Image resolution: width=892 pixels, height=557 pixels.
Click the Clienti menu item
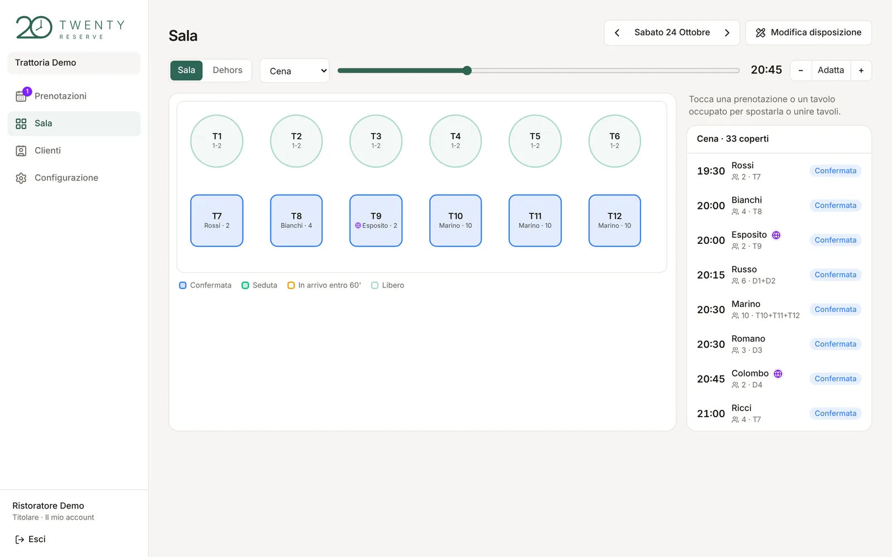pos(74,151)
